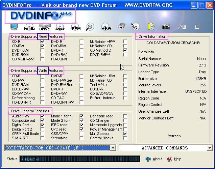Open the computer monitor system icon
The height and width of the screenshot is (169, 215).
[14, 27]
